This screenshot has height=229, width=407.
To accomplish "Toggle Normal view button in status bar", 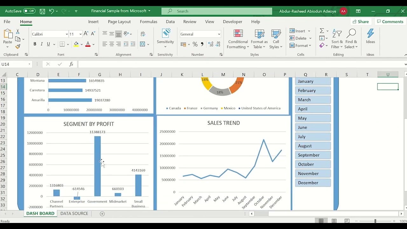I will [321, 221].
